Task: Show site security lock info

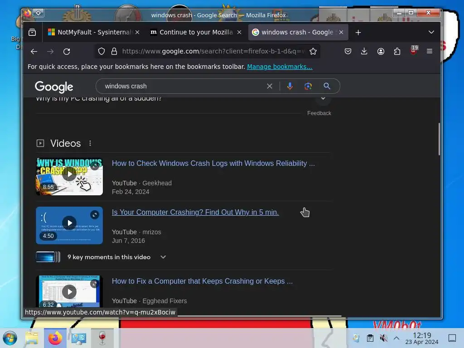Action: coord(114,52)
